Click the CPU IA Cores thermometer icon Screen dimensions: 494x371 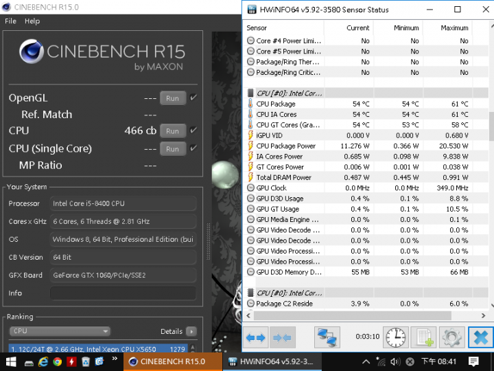coord(250,114)
